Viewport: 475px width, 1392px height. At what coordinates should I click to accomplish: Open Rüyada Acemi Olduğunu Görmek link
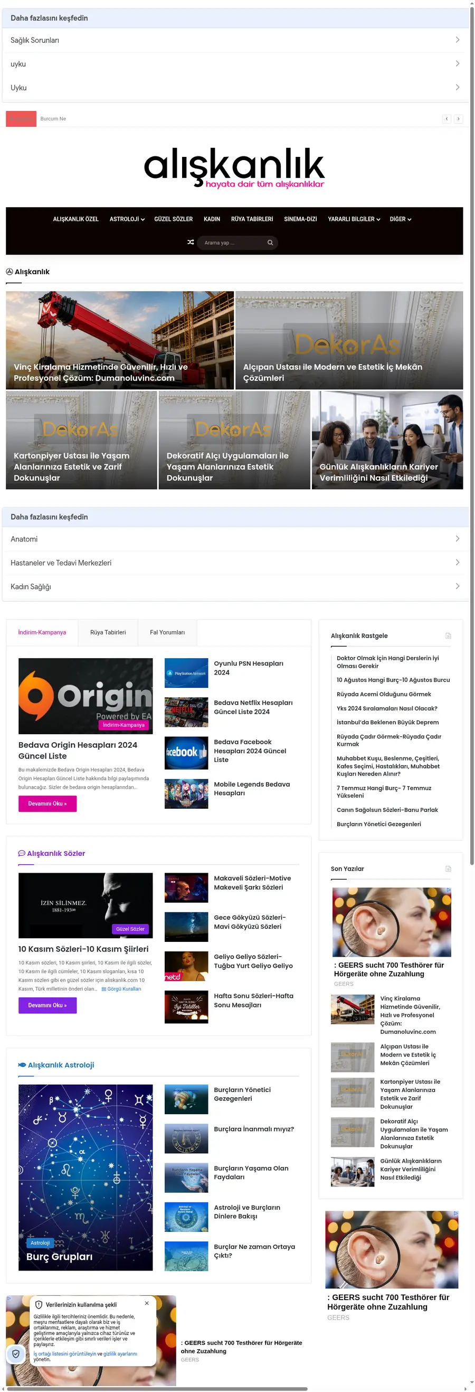(384, 694)
